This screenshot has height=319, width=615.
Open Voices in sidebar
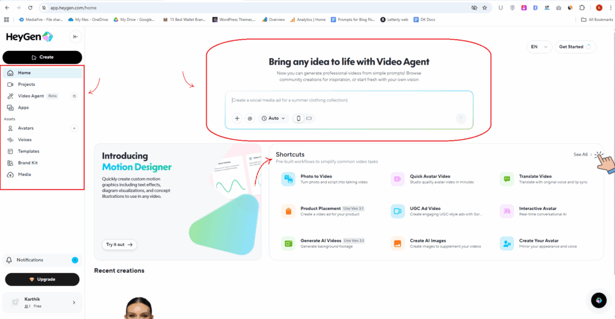[43, 140]
